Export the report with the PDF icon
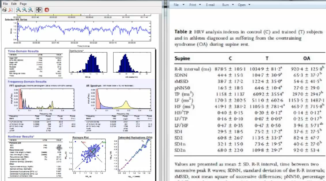Screen dimensions: 326x181 tap(10, 9)
